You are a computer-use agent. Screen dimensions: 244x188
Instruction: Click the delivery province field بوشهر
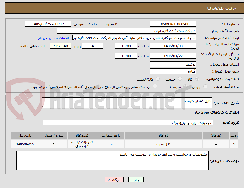pos(173,65)
